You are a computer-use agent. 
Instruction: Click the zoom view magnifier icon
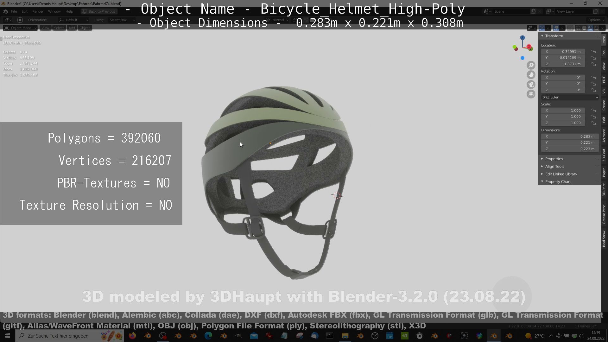[x=531, y=65]
